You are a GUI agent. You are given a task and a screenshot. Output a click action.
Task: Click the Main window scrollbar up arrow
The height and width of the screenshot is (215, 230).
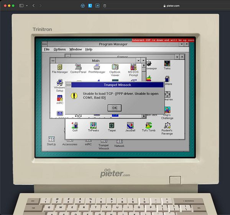point(144,65)
